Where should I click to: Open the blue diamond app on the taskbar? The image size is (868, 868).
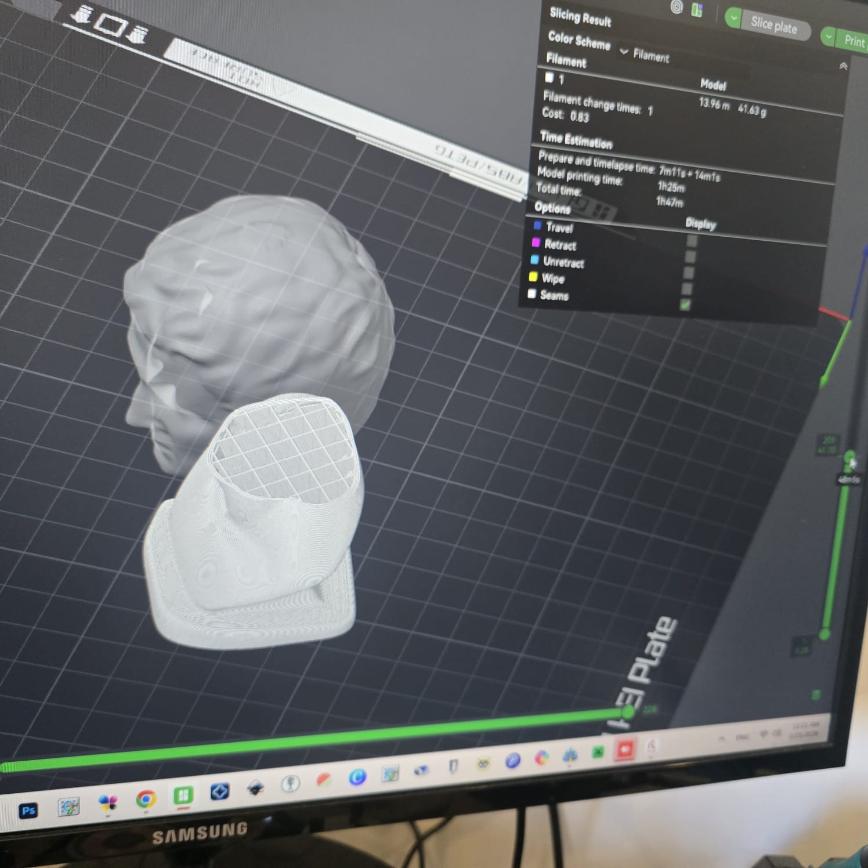pos(219,791)
